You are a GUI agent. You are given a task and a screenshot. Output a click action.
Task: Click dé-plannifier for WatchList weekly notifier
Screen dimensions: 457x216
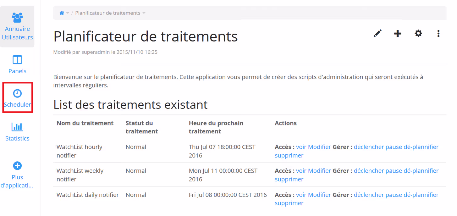coord(421,171)
